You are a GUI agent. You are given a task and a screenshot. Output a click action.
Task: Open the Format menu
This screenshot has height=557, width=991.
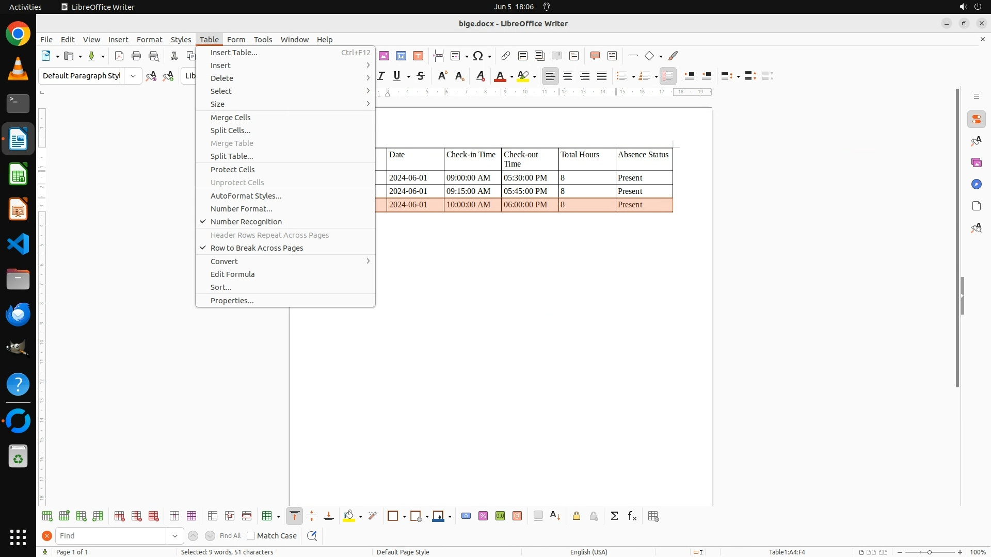pos(149,39)
